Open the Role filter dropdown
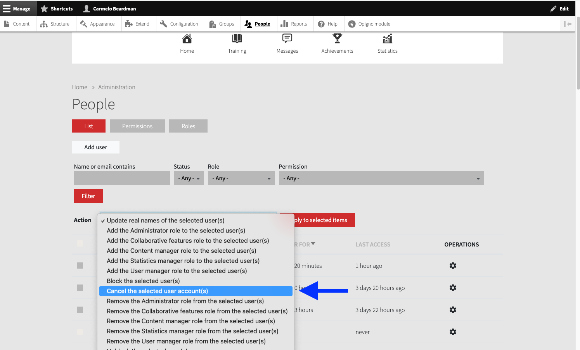 click(x=241, y=178)
